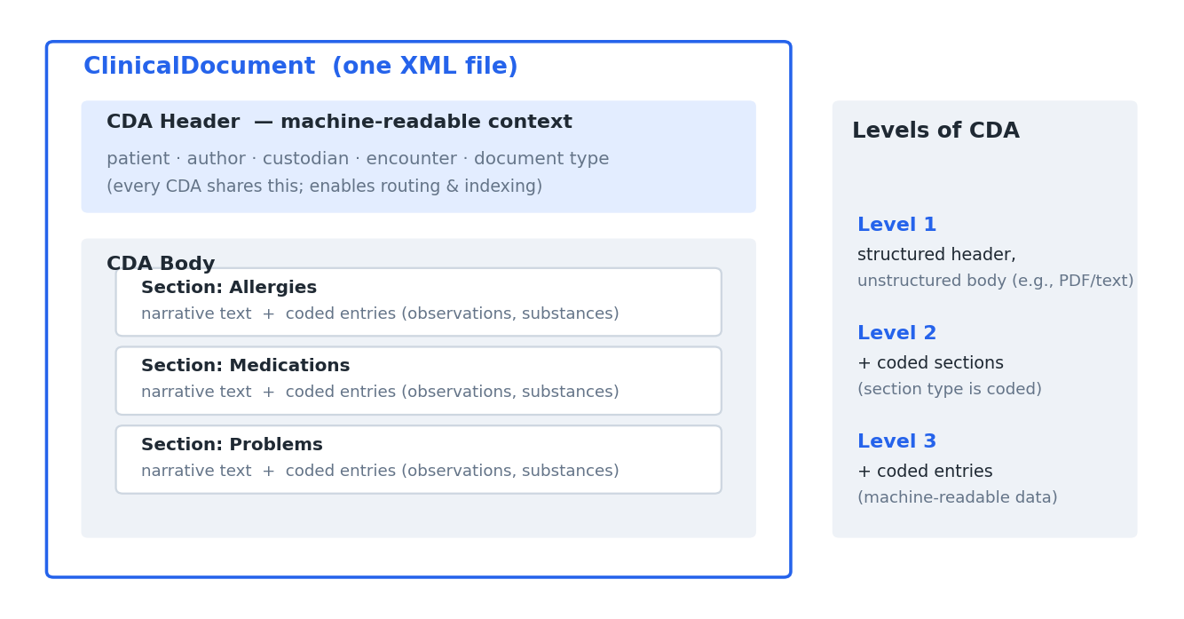The width and height of the screenshot is (1184, 619).
Task: Click narrative text line under Medications
Action: click(x=380, y=393)
